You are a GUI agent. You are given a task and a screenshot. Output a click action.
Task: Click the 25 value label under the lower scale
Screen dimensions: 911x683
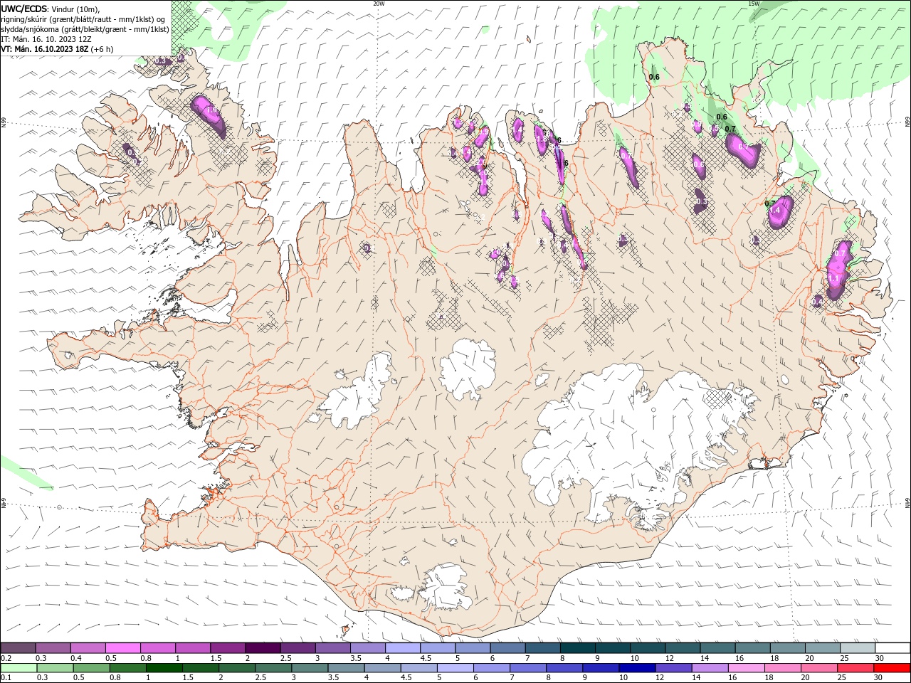[841, 678]
